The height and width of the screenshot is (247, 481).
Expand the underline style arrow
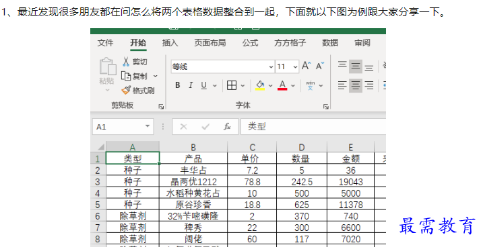point(215,86)
